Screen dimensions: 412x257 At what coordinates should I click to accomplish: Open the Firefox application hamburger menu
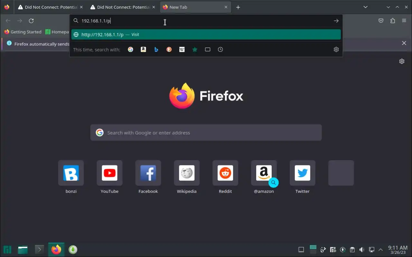click(404, 21)
